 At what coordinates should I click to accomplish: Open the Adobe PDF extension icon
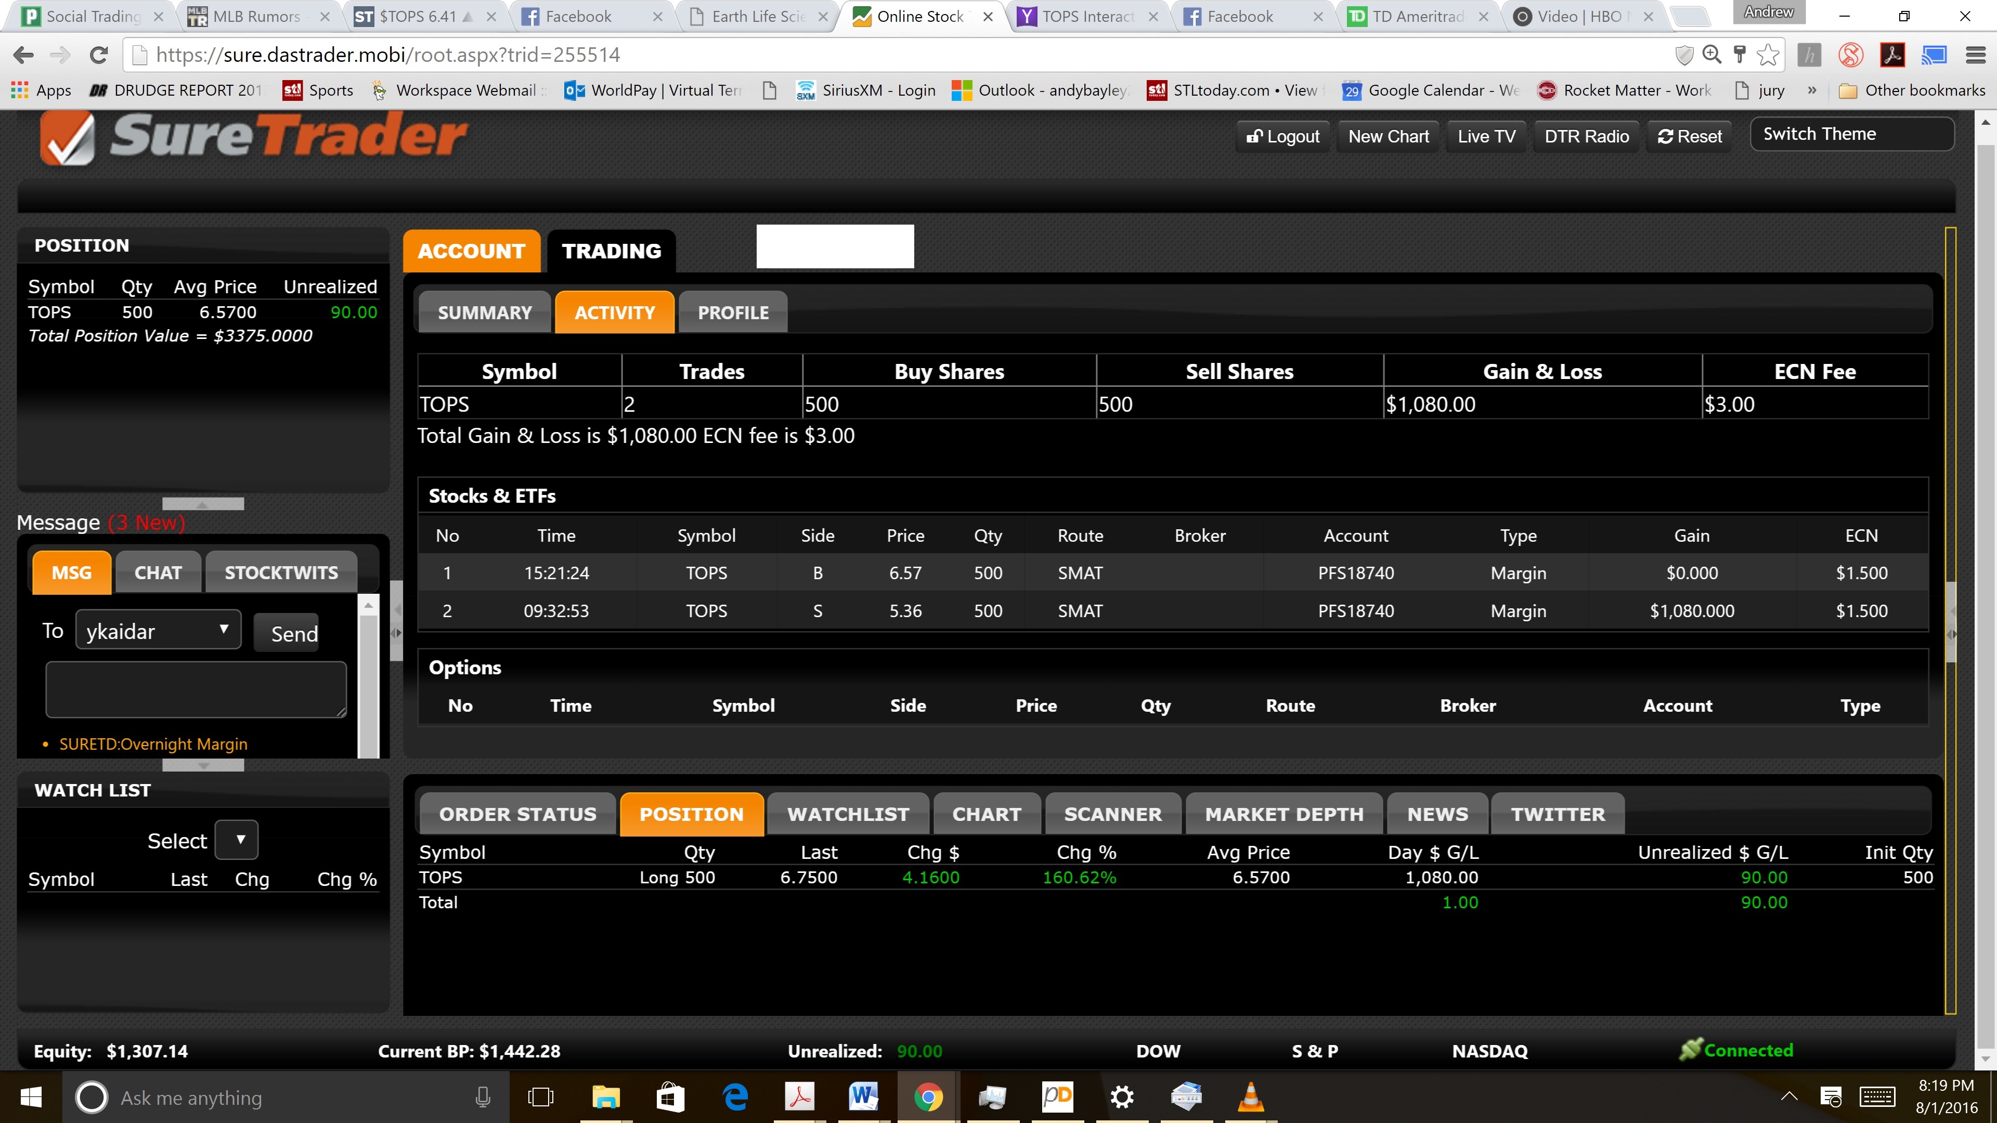click(1892, 55)
